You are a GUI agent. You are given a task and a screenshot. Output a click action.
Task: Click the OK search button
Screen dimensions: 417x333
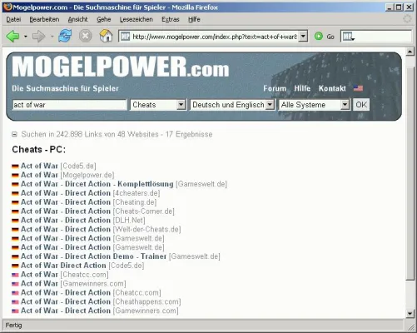[361, 105]
